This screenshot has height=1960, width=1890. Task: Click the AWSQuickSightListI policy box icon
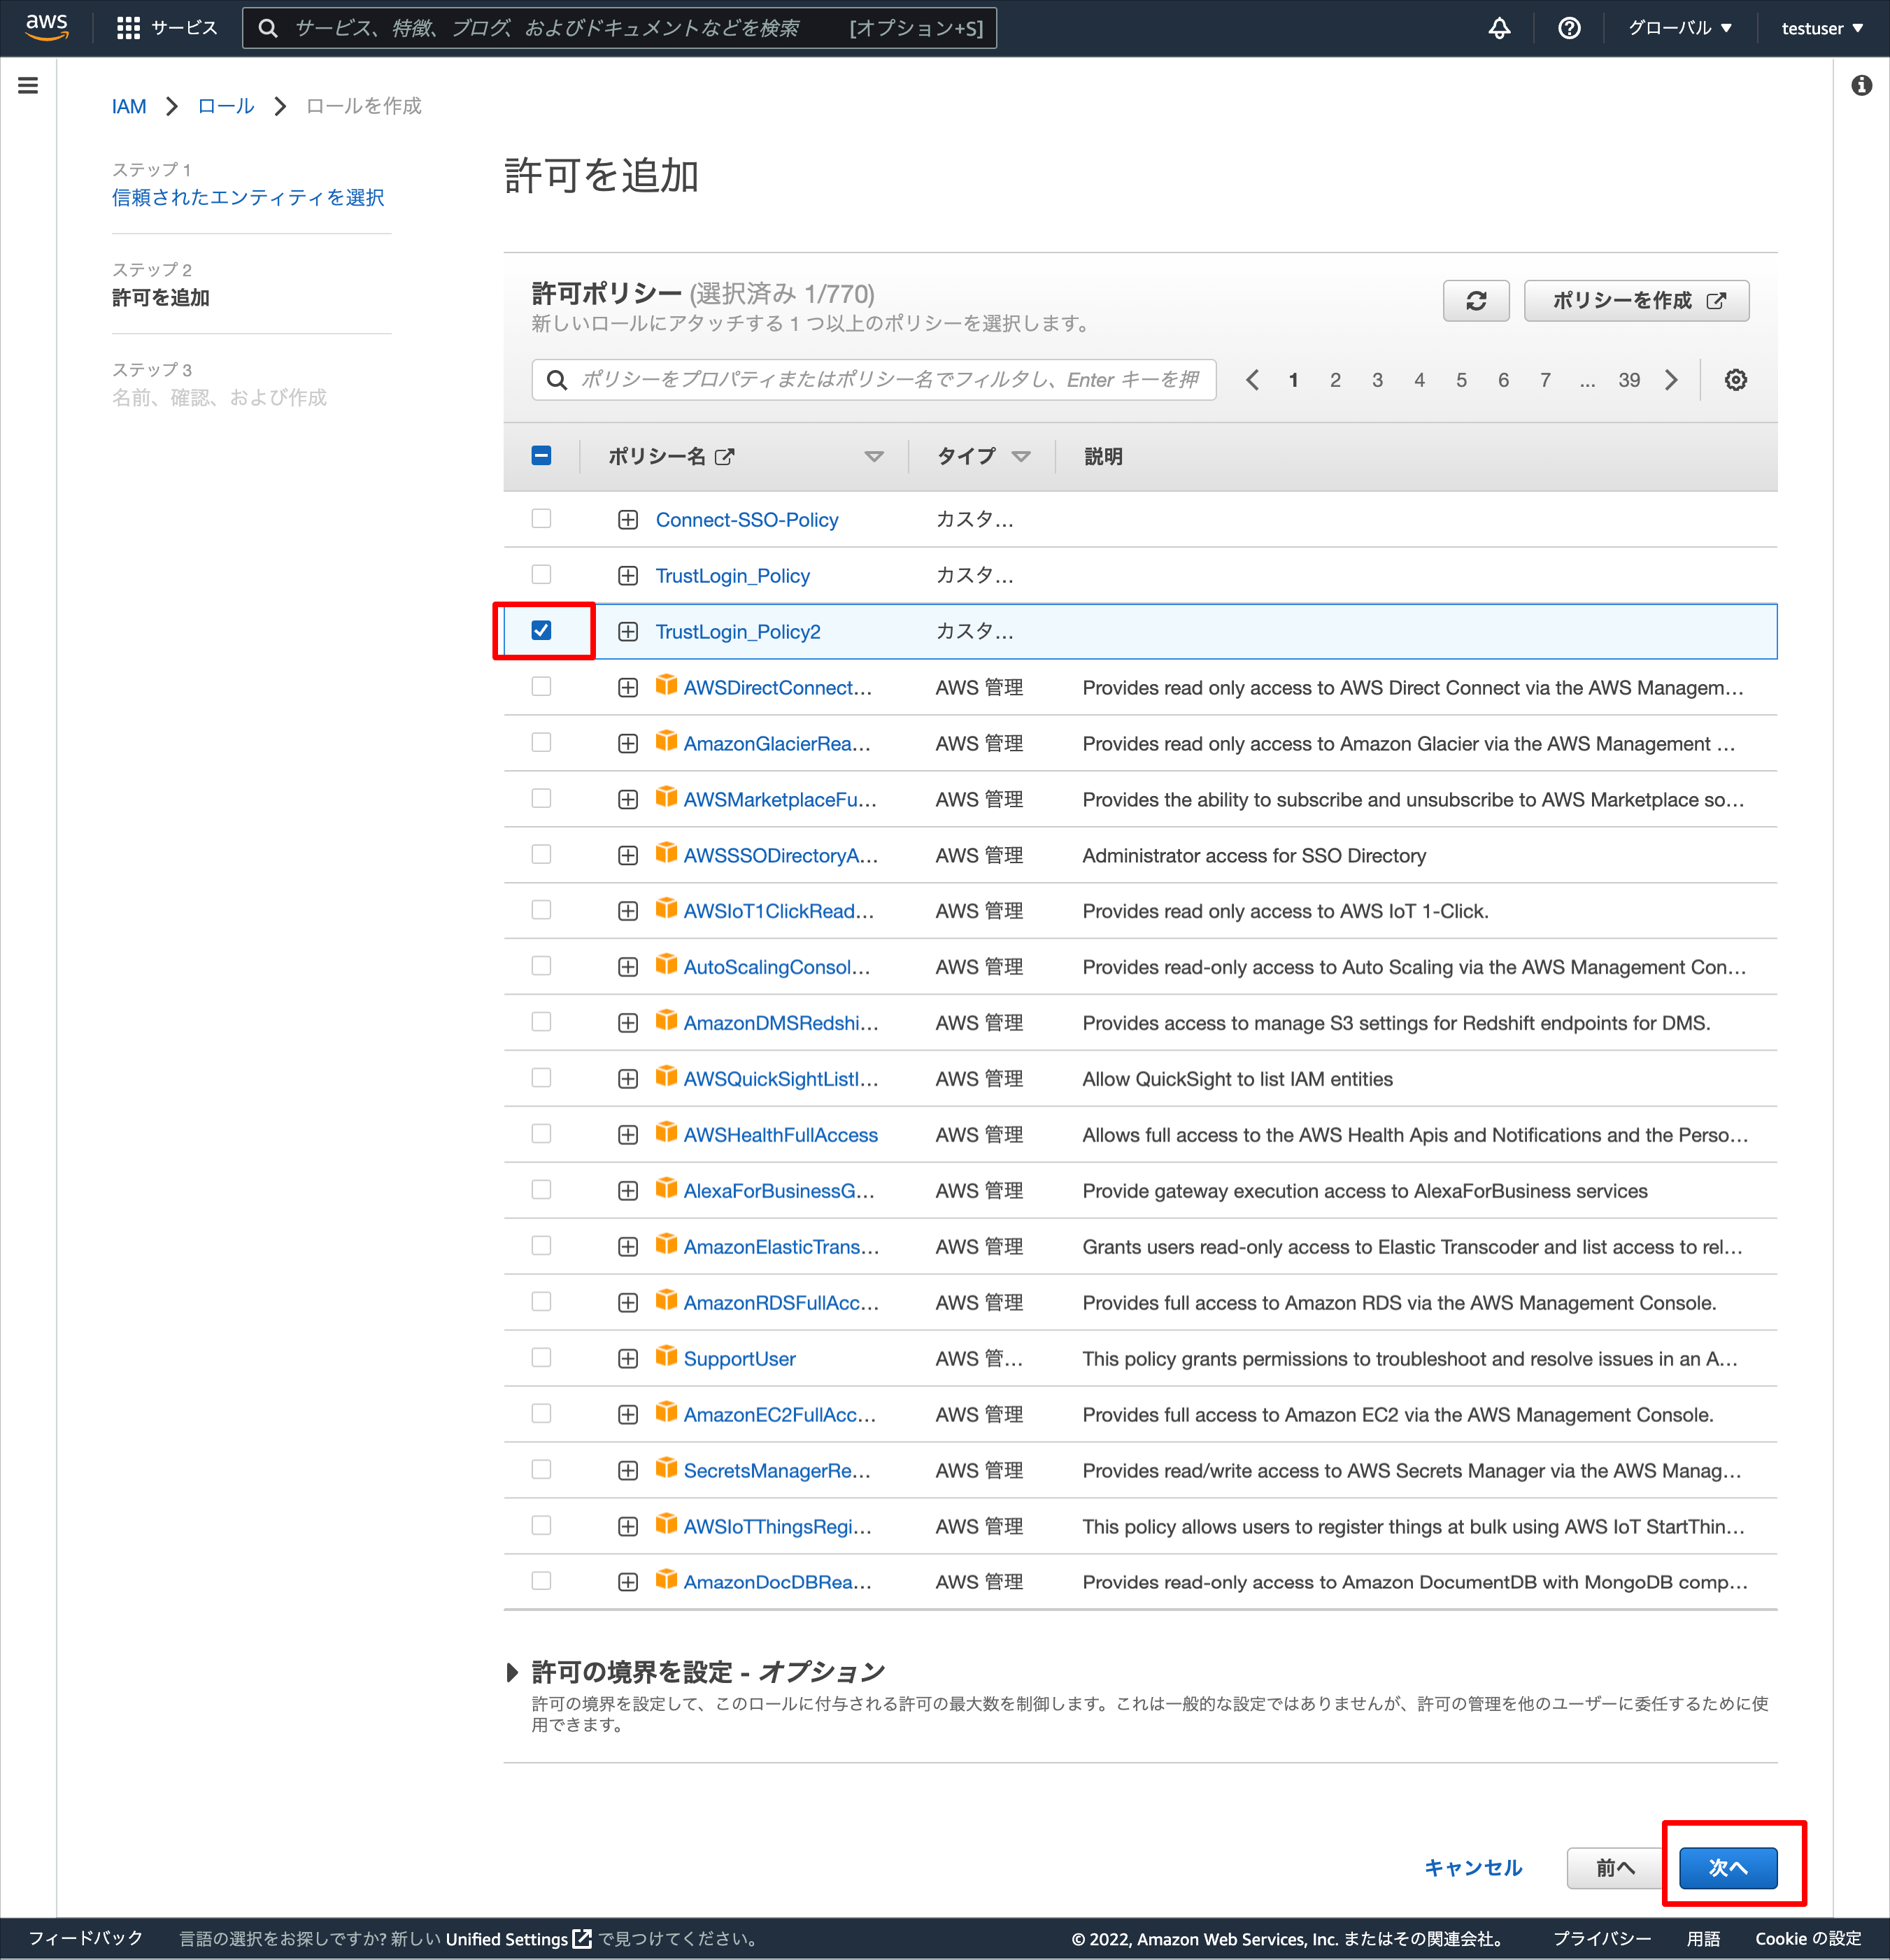pos(666,1077)
